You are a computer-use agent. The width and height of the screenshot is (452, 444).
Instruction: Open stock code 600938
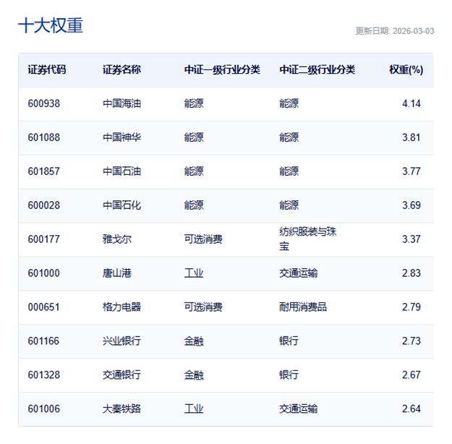click(44, 103)
